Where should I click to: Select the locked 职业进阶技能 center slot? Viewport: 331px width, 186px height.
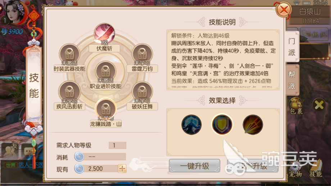point(105,71)
